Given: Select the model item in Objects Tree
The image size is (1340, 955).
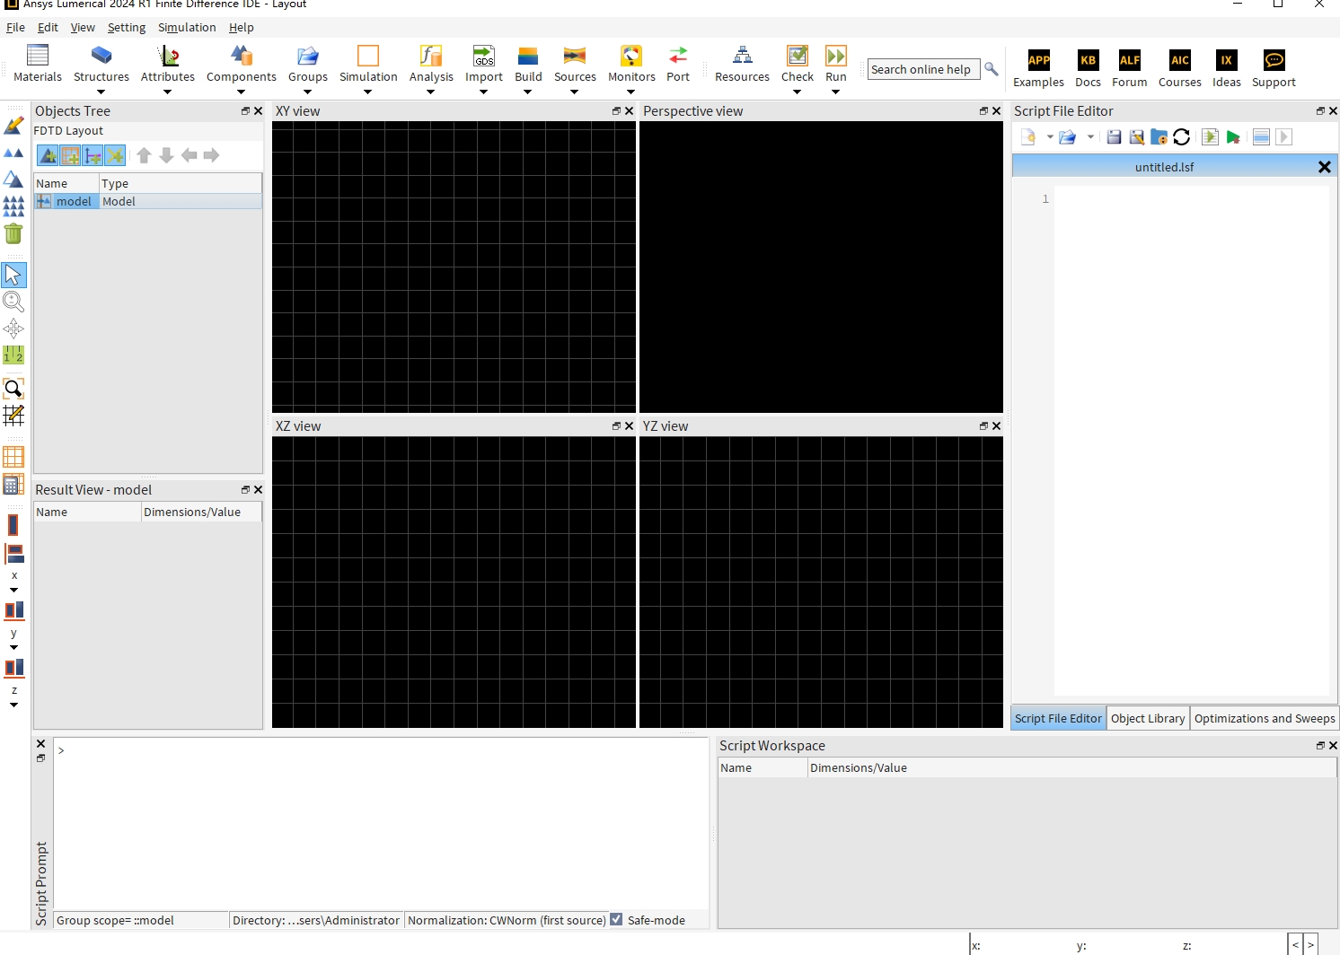Looking at the screenshot, I should [x=74, y=202].
